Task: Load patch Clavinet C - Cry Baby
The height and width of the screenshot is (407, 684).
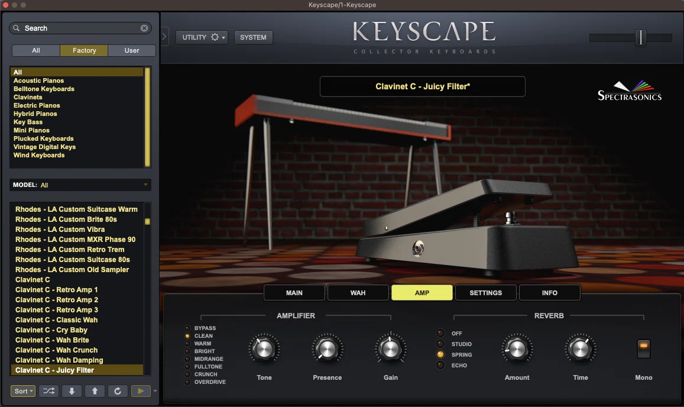Action: coord(51,330)
